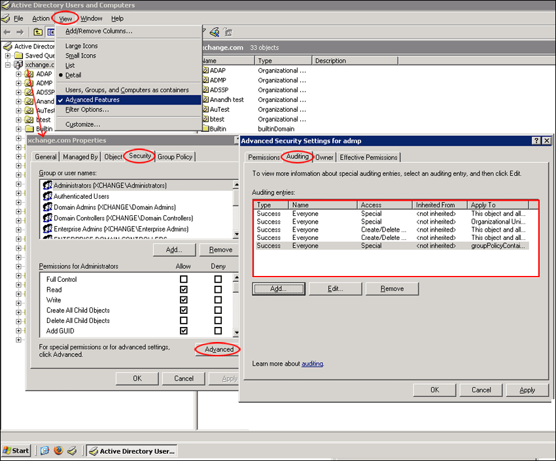Check Deny for Read permission

point(218,290)
